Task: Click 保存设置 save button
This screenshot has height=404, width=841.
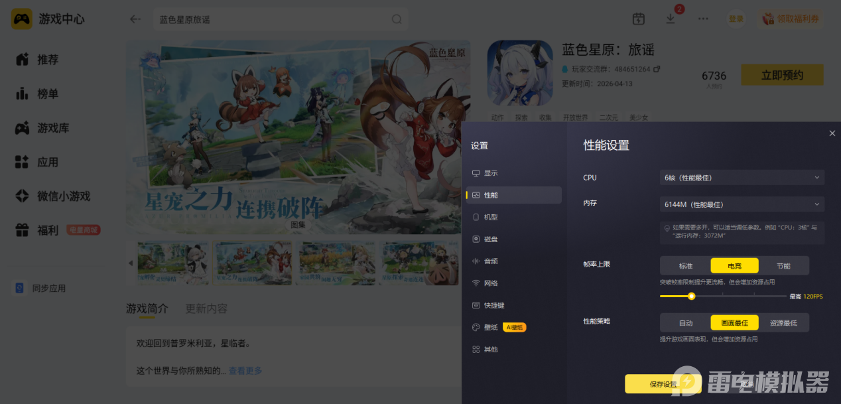Action: pos(663,384)
